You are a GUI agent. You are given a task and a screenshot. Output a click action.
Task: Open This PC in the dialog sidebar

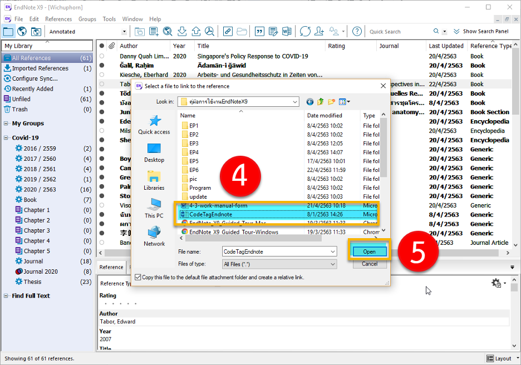coord(154,208)
